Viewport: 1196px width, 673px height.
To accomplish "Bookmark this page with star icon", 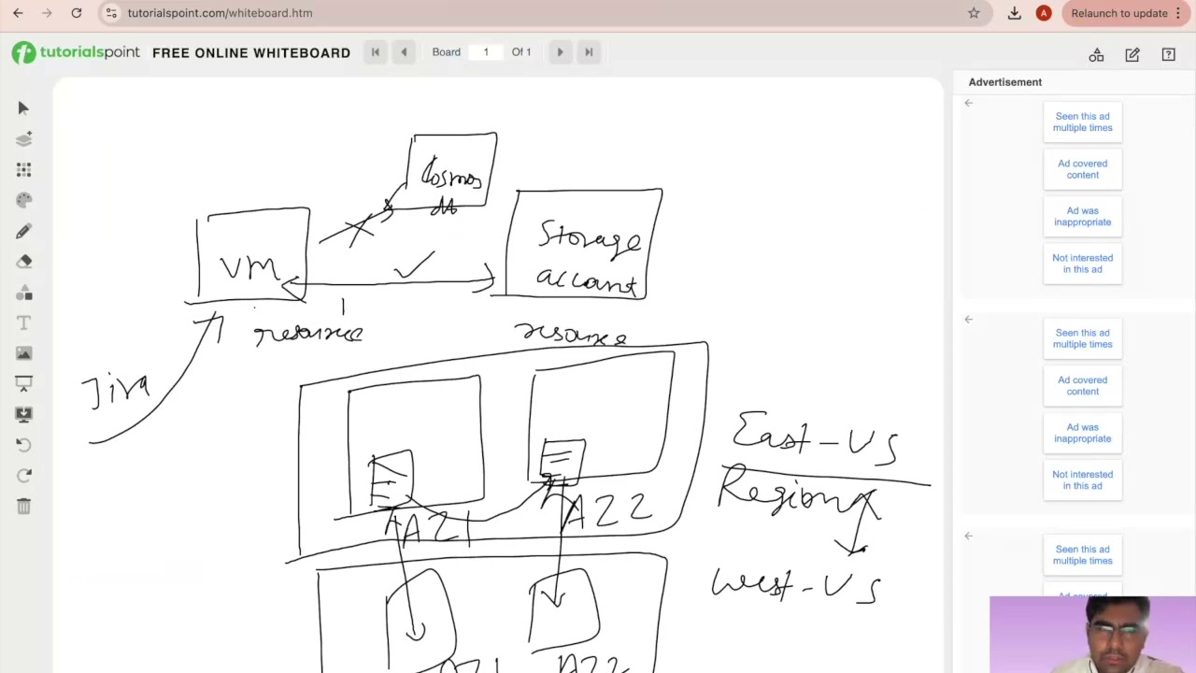I will (974, 13).
